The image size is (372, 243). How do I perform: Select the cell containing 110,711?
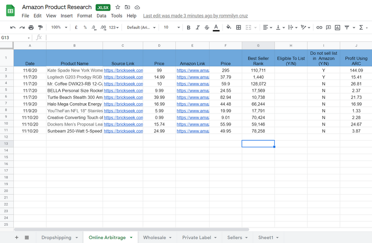[258, 70]
